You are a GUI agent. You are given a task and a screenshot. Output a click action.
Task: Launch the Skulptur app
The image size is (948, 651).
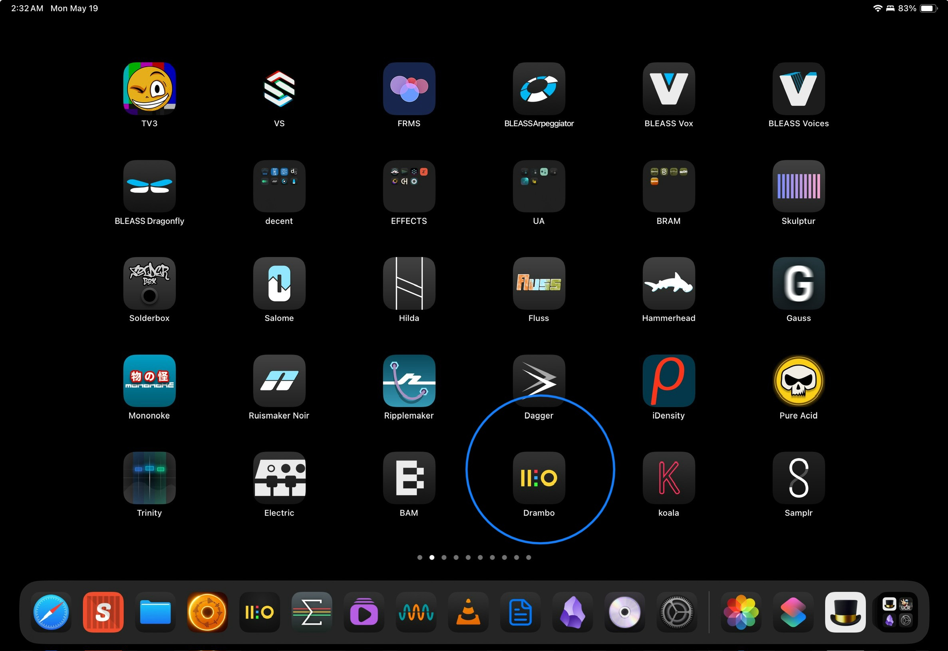pyautogui.click(x=799, y=186)
